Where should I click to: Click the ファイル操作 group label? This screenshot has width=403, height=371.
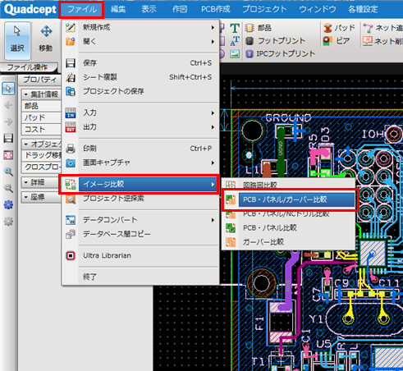pyautogui.click(x=27, y=67)
